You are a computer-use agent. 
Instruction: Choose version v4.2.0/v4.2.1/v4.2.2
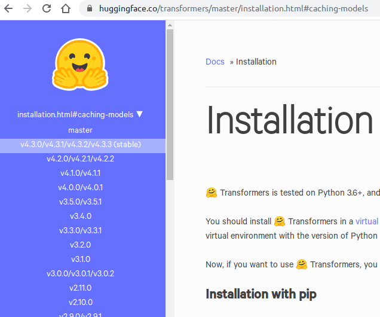[80, 159]
